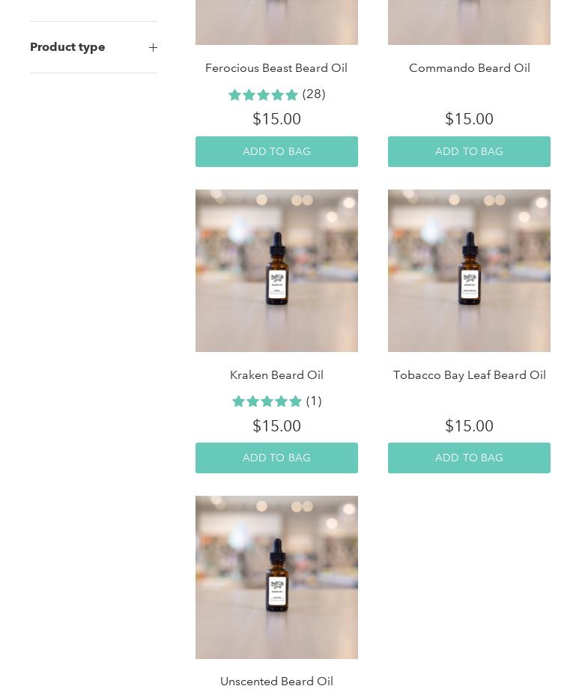Open the 1 review count for Kraken

314,401
